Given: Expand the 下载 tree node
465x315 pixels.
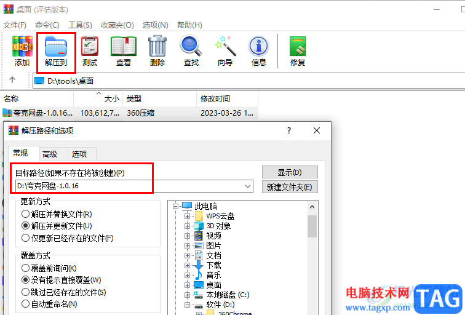Looking at the screenshot, I should click(x=187, y=265).
